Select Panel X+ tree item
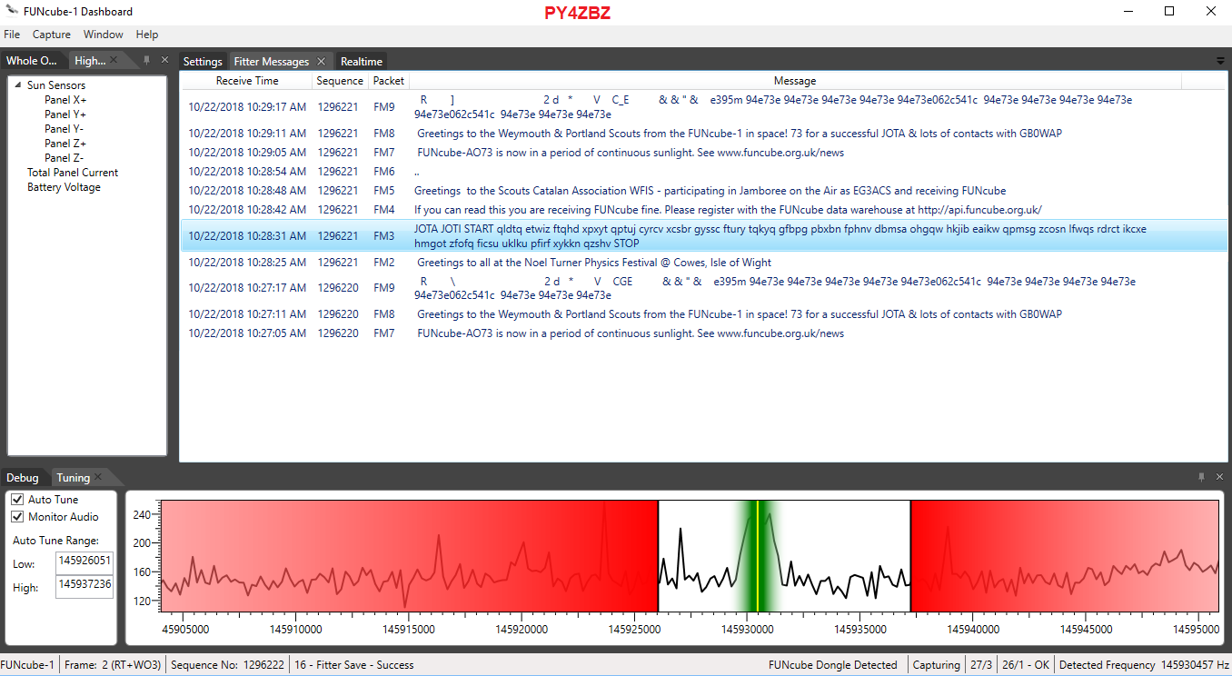The image size is (1232, 676). (65, 100)
